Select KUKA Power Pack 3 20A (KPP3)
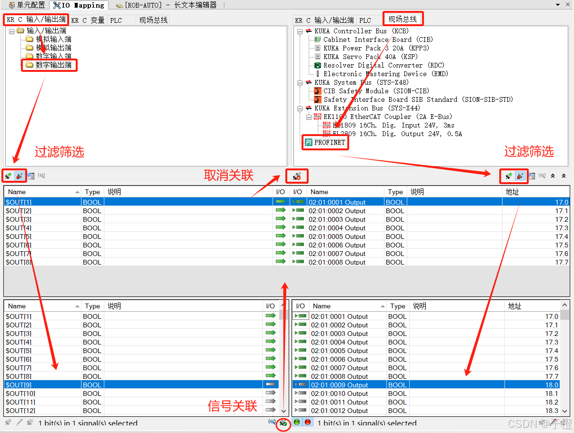 (376, 48)
